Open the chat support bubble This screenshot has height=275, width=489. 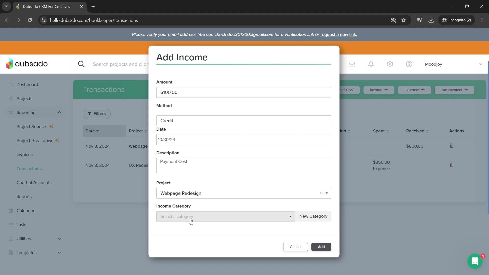[475, 261]
